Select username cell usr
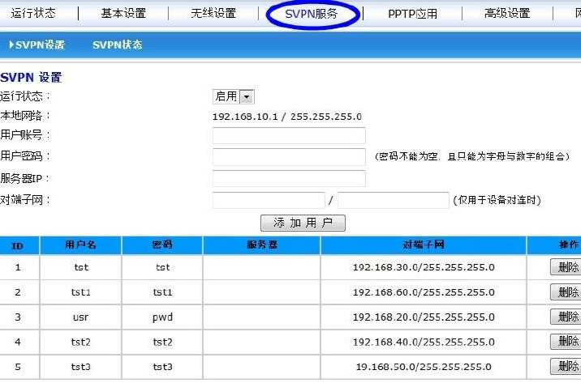 click(81, 317)
